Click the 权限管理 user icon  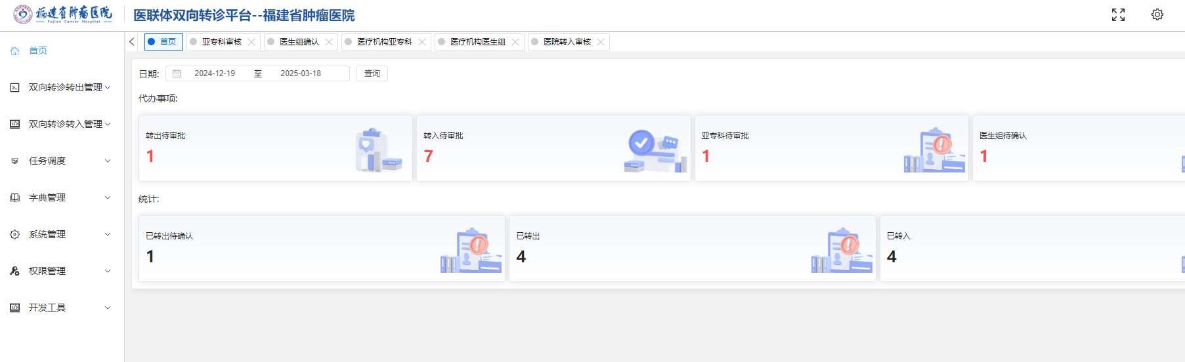pos(14,271)
